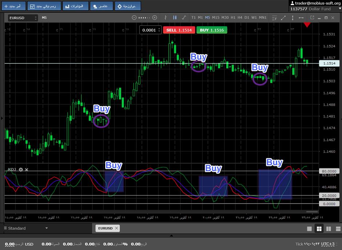Click the M5 label beside the symbol selector
Viewport: 342px width, 250px height.
44,18
